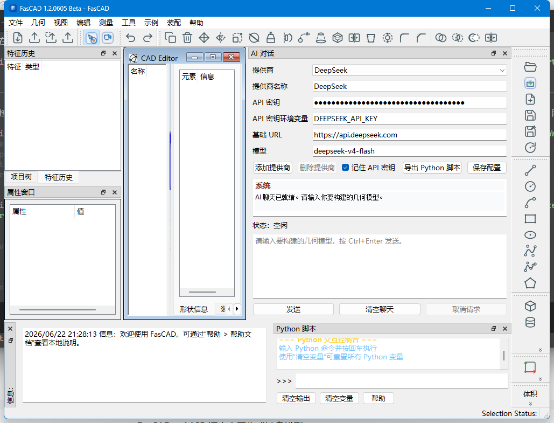
Task: Click the copy shape toolbar icon
Action: [x=170, y=38]
